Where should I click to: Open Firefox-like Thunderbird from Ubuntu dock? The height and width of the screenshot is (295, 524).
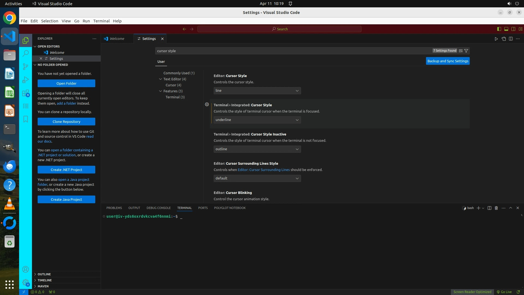pyautogui.click(x=10, y=166)
